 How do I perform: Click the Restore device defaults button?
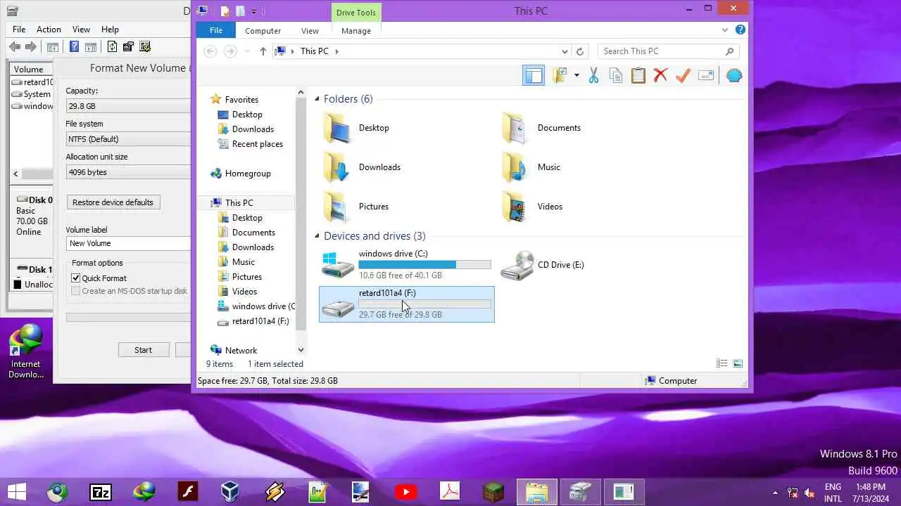[x=113, y=202]
